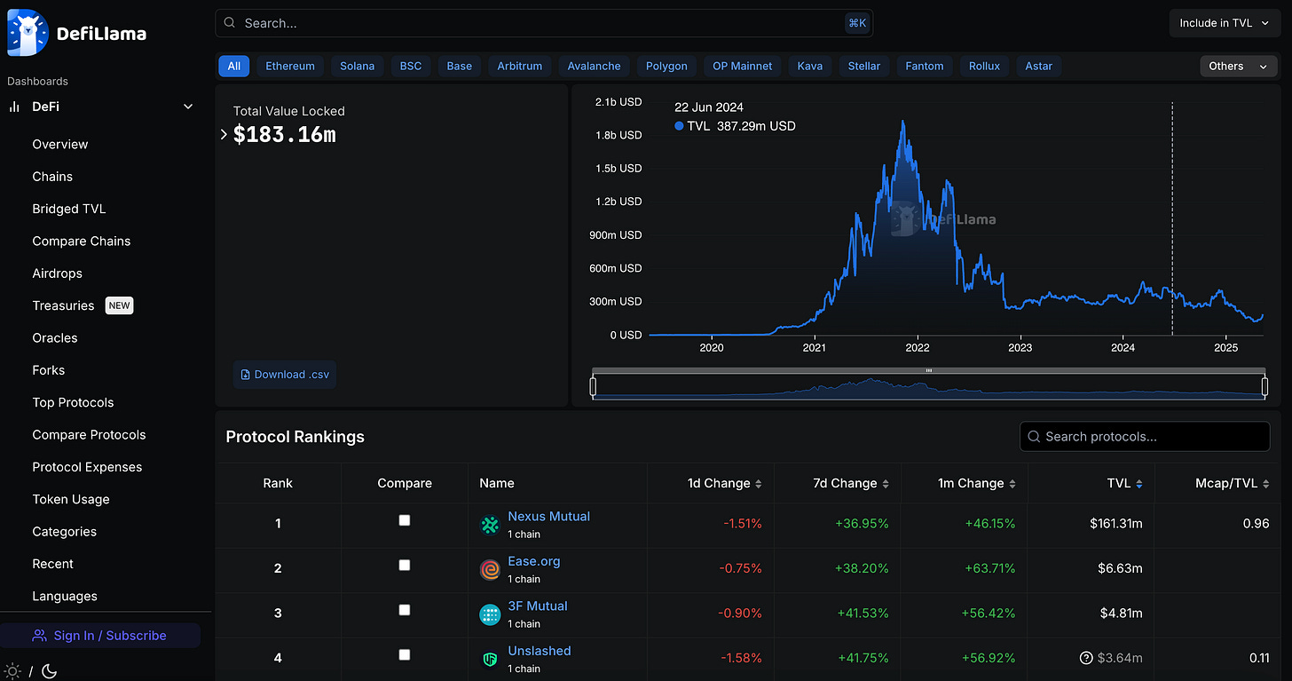Sort by Mcap/TVL column arrows
1292x681 pixels.
click(1265, 484)
